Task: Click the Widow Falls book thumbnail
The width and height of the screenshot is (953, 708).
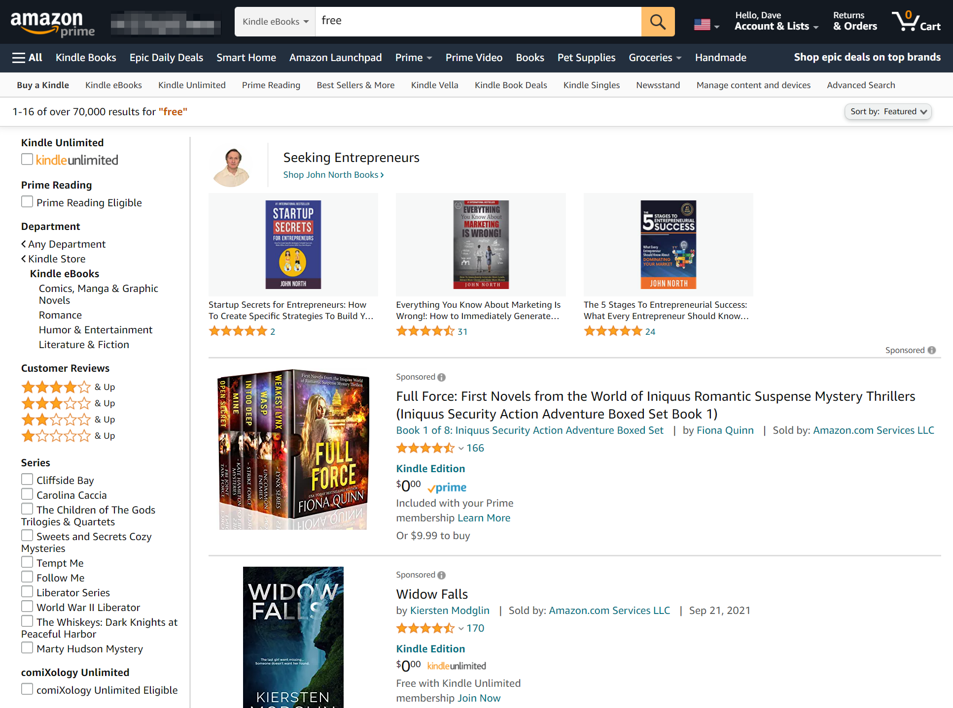Action: [x=292, y=637]
